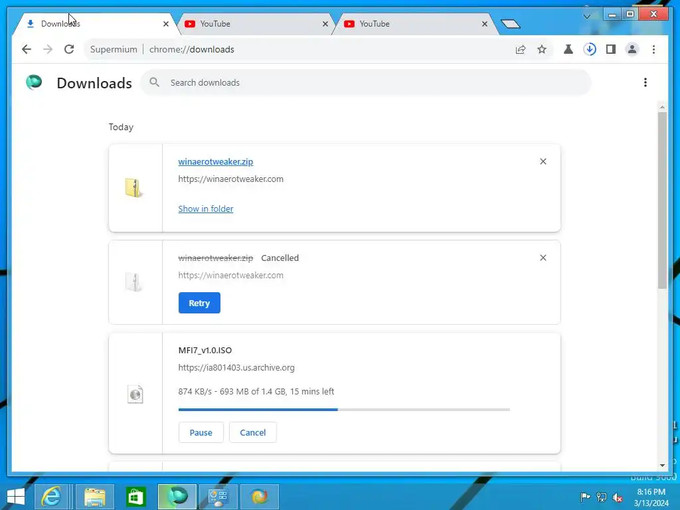Open the network tray icon
Viewport: 680px width, 510px height.
[602, 497]
